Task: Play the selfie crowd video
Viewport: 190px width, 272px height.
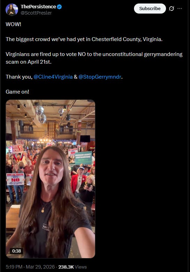Action: coord(50,179)
